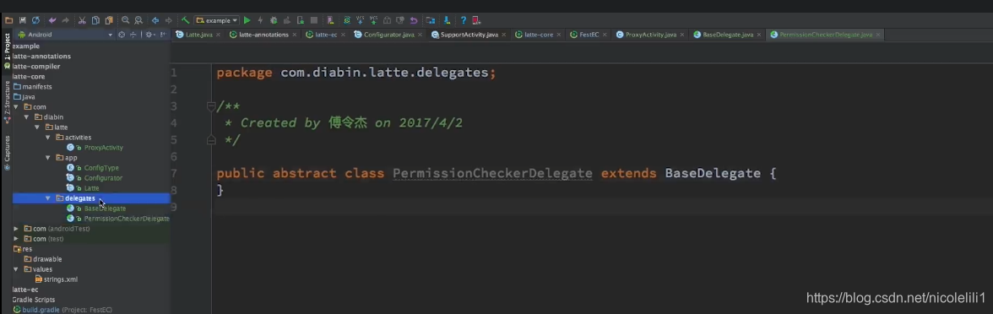Navigate back with the blue left arrow
The height and width of the screenshot is (314, 993).
pyautogui.click(x=155, y=20)
